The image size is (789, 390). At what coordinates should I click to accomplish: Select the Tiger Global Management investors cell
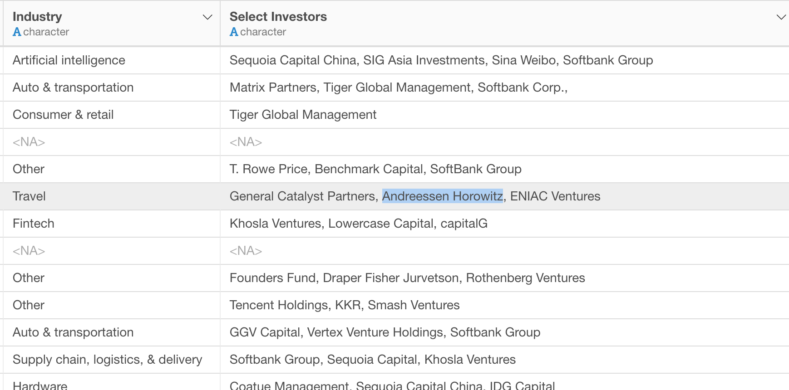click(x=505, y=115)
